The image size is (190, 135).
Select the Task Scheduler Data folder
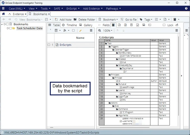29,28
